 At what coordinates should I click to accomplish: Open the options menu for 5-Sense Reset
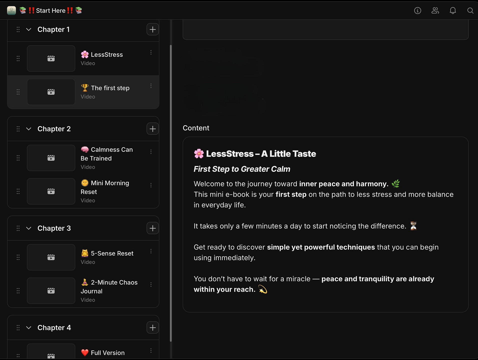151,251
